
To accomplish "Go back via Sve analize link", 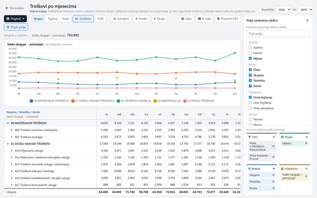I will [x=14, y=8].
